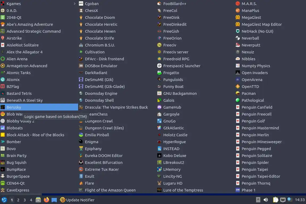The image size is (306, 204).
Task: Switch to workspace 3 in taskbar
Action: [25, 200]
